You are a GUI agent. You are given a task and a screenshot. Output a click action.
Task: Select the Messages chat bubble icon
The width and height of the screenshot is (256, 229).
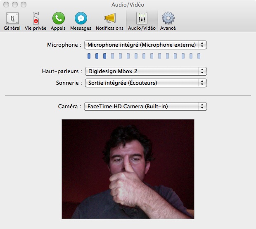click(81, 21)
